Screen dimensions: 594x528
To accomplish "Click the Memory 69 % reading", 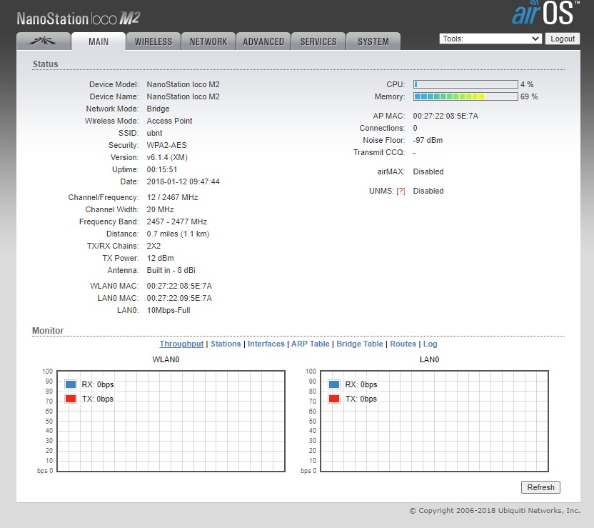I will pyautogui.click(x=529, y=96).
